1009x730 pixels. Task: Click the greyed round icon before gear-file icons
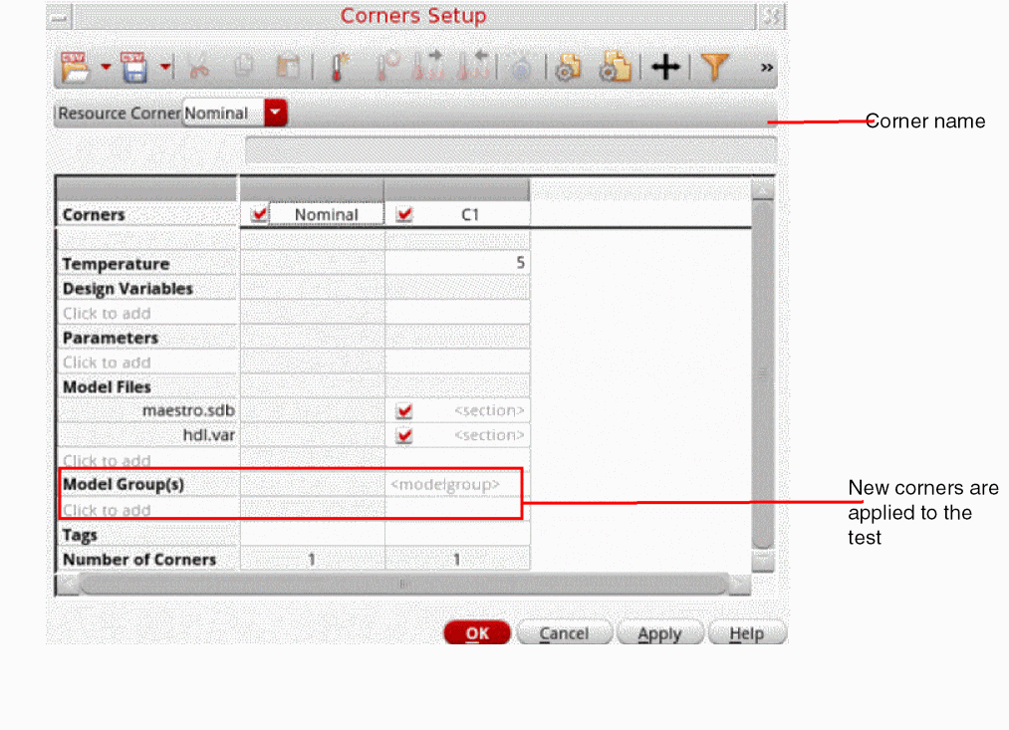coord(521,68)
